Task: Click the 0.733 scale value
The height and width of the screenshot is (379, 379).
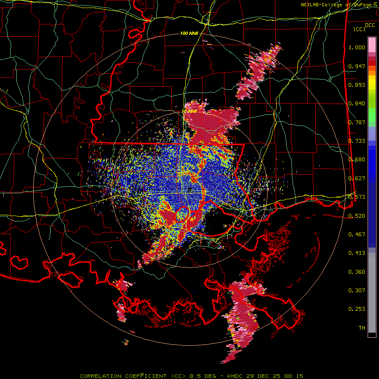Action: point(357,141)
